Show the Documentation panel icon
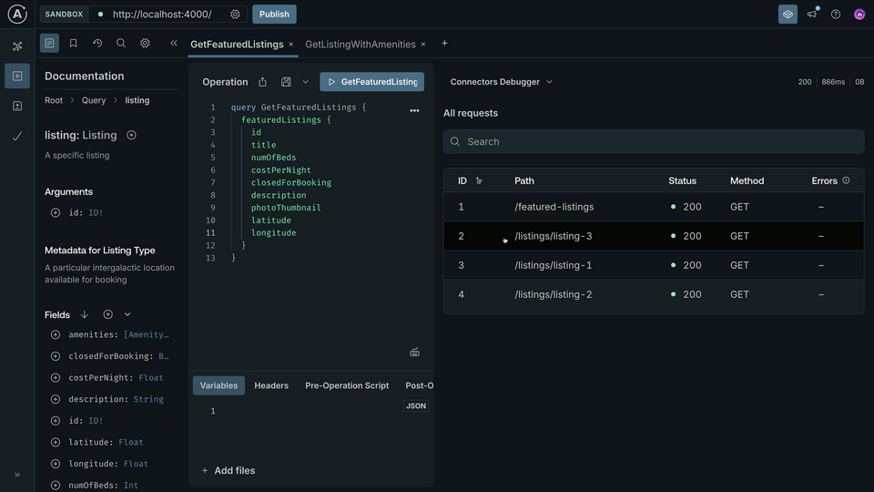 (x=49, y=43)
